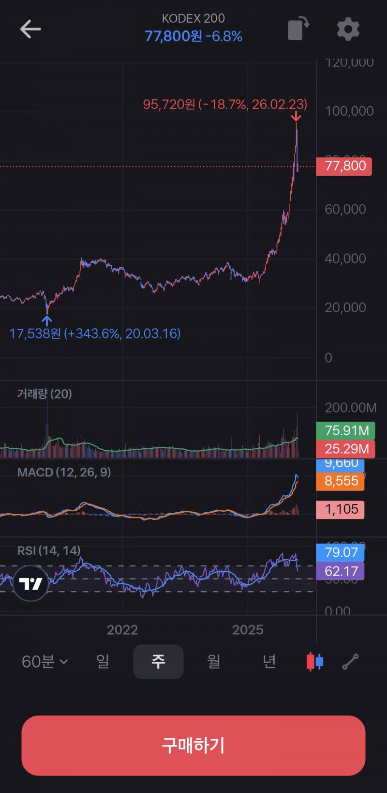Screen dimensions: 387x793
Task: Tap the red 77,800 current price tag
Action: [x=344, y=166]
